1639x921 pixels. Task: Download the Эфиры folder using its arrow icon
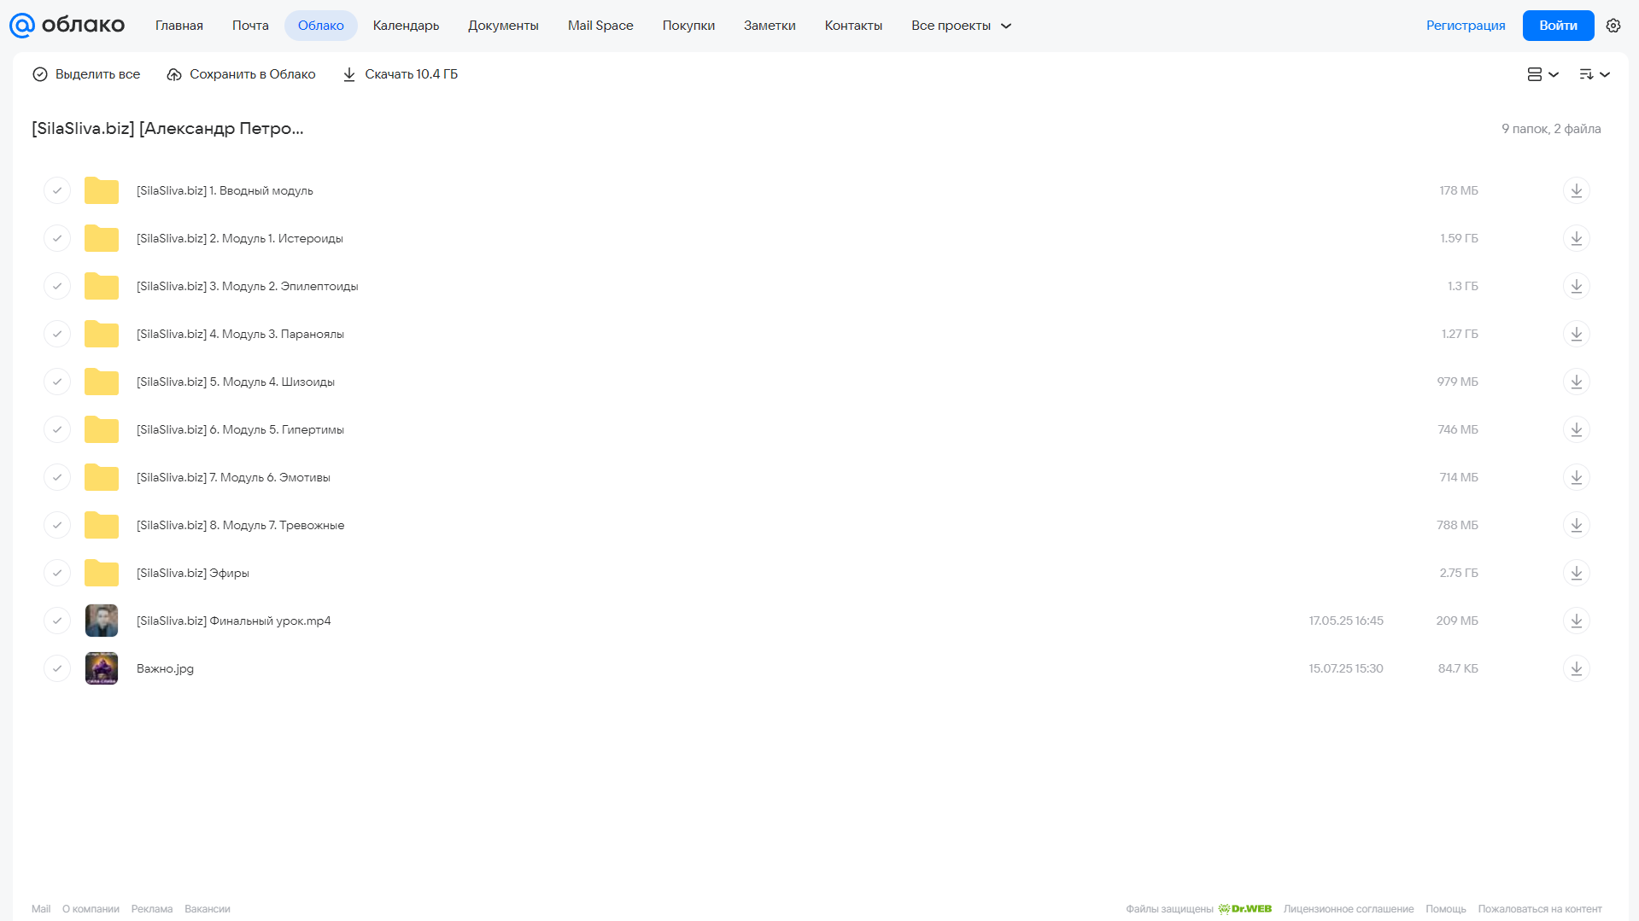(x=1576, y=573)
